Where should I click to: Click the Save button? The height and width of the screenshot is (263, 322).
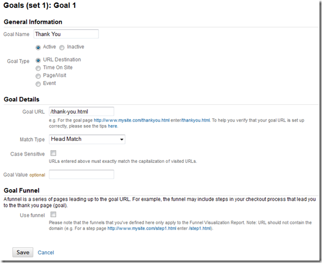click(x=23, y=252)
